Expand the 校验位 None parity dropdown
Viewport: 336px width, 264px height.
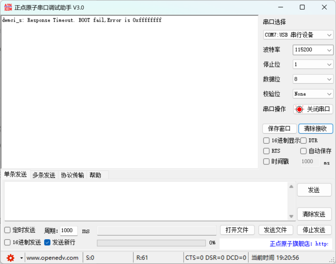pos(313,94)
